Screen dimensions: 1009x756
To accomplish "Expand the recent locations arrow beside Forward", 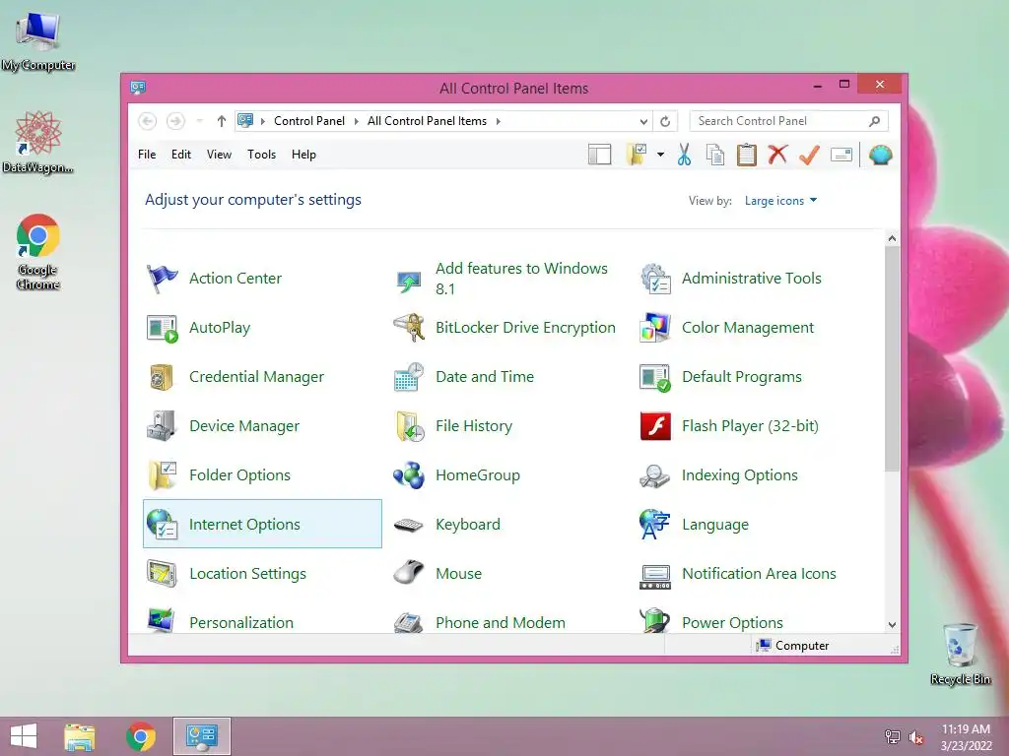I will (199, 121).
